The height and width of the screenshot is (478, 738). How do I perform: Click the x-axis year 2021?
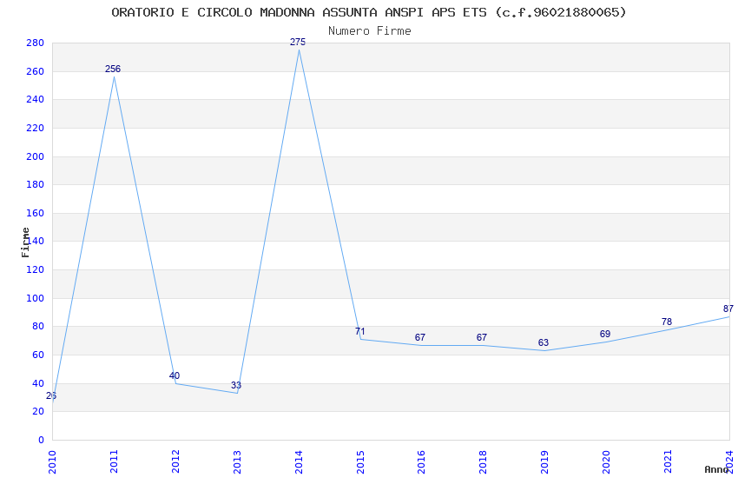click(x=668, y=462)
